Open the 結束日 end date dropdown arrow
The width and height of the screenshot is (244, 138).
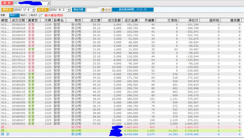click(69, 10)
